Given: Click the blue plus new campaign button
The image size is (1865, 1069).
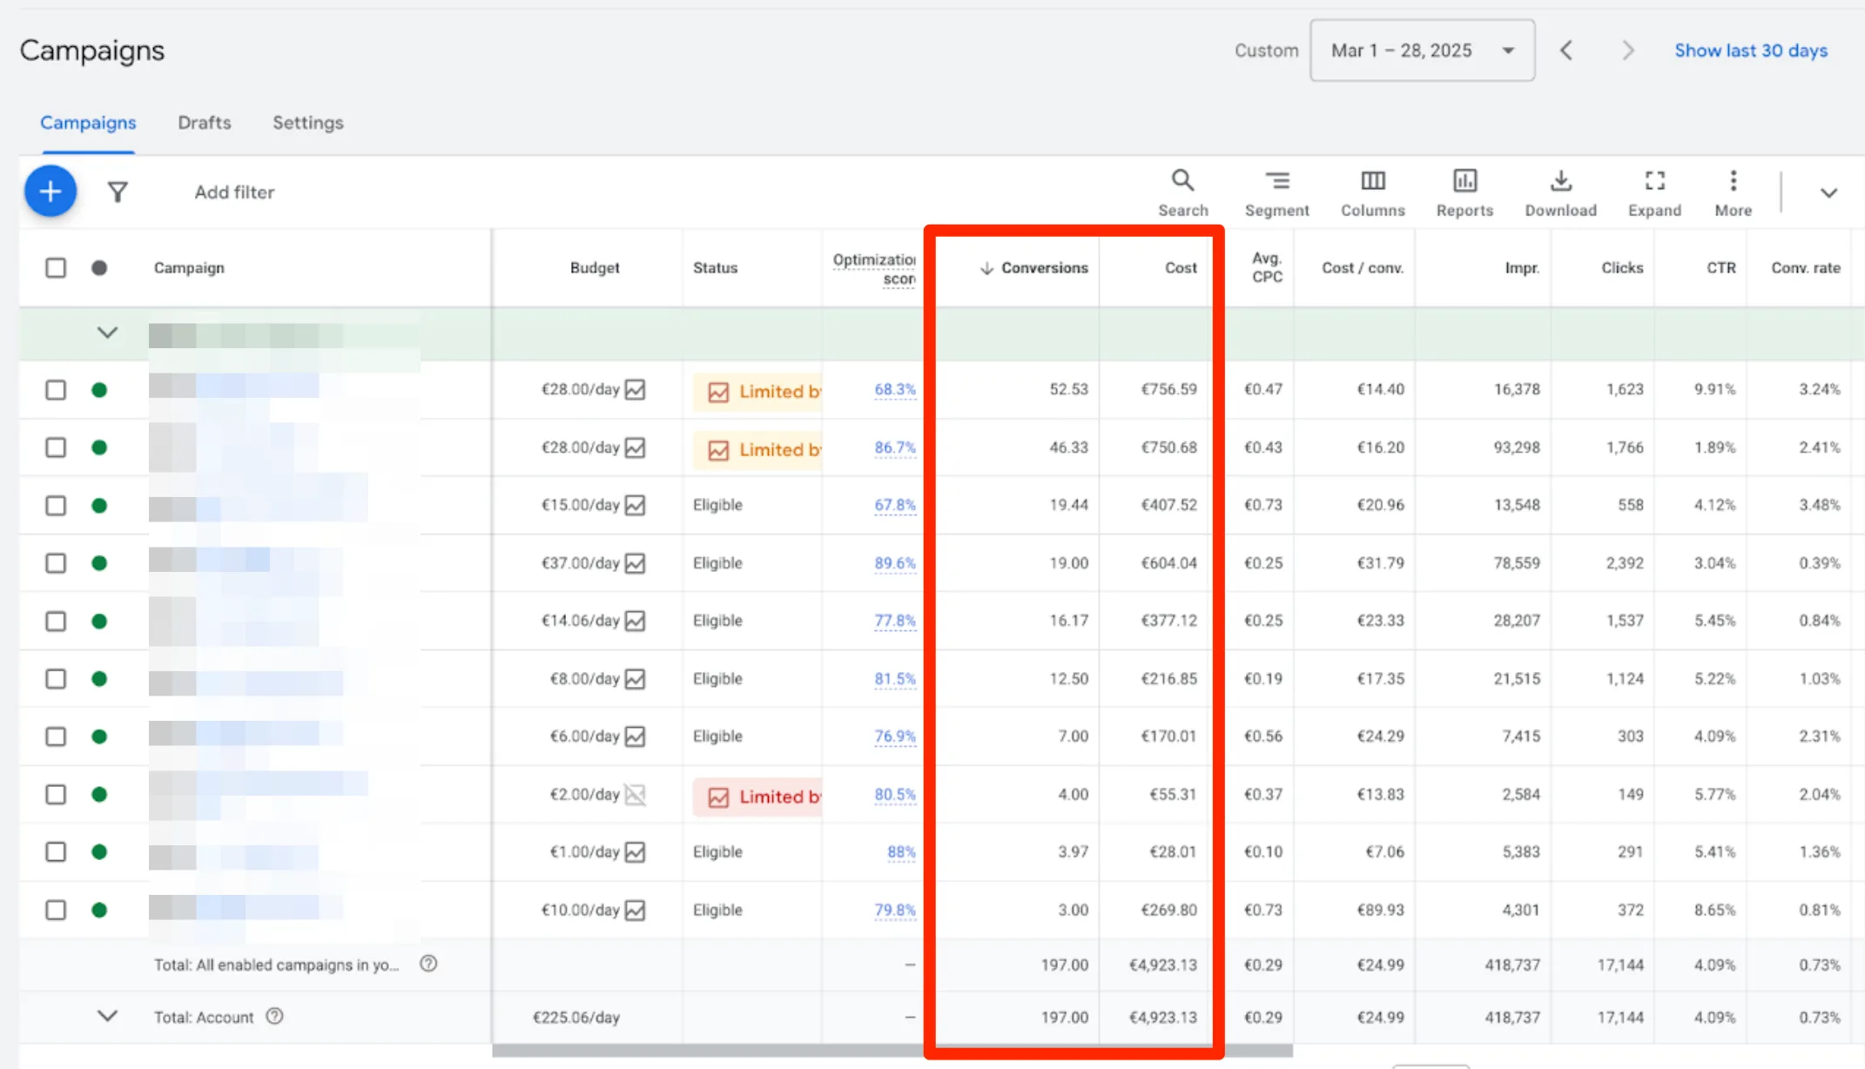Looking at the screenshot, I should [x=50, y=192].
